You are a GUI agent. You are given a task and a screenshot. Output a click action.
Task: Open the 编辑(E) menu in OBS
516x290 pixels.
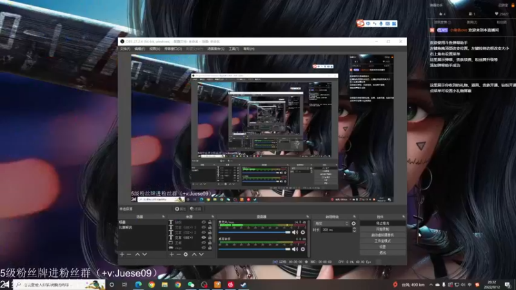[x=139, y=49]
